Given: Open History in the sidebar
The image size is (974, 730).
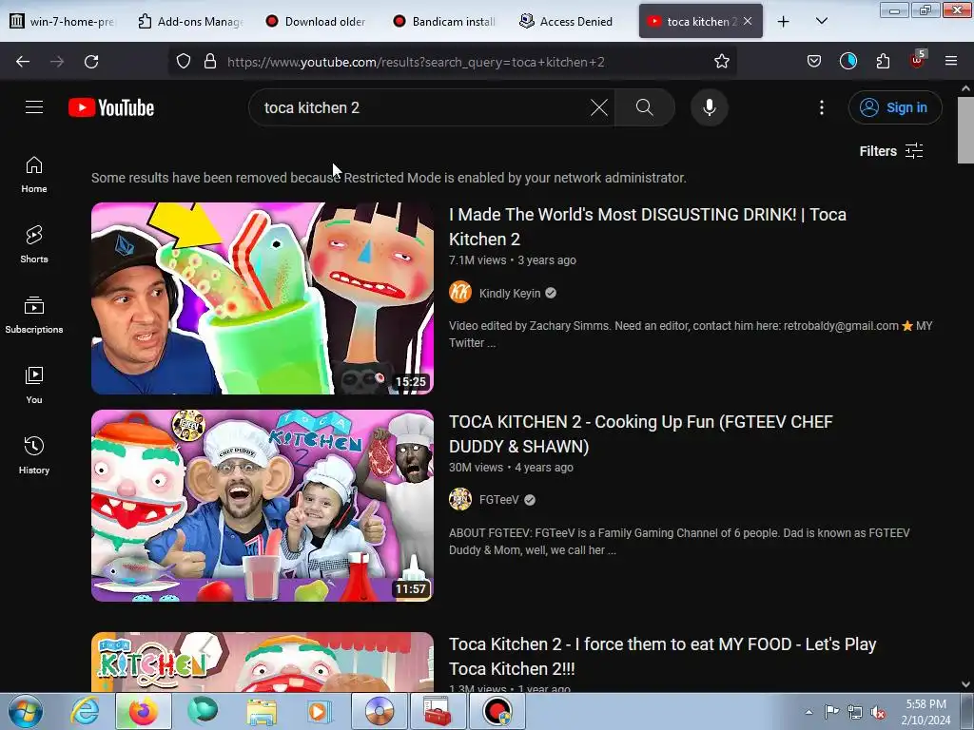Looking at the screenshot, I should [34, 455].
